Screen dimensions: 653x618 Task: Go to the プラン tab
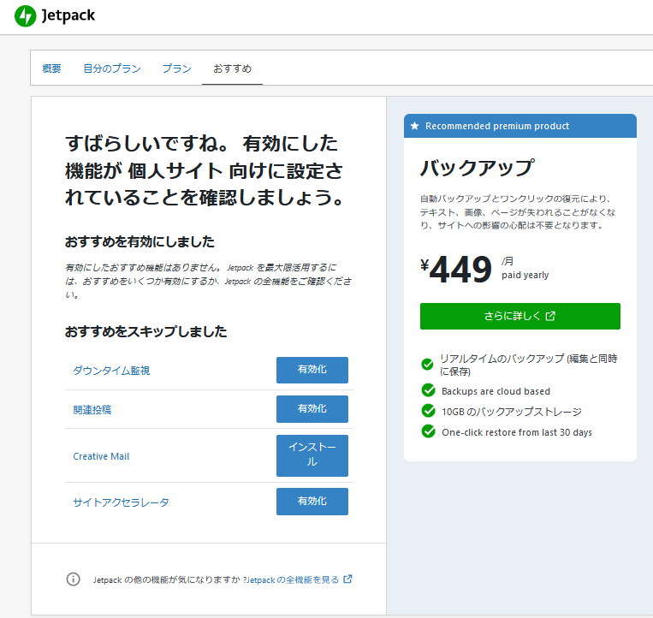[176, 68]
